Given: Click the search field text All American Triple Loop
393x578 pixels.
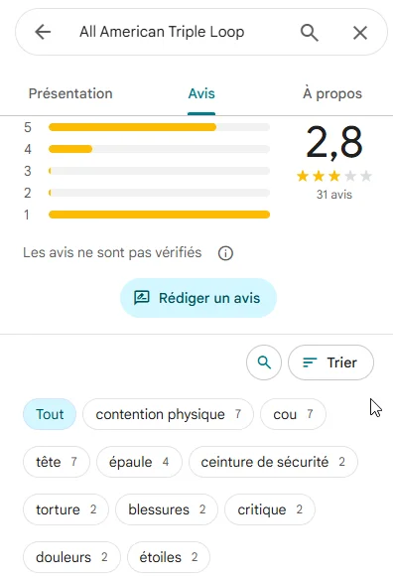Looking at the screenshot, I should 162,32.
